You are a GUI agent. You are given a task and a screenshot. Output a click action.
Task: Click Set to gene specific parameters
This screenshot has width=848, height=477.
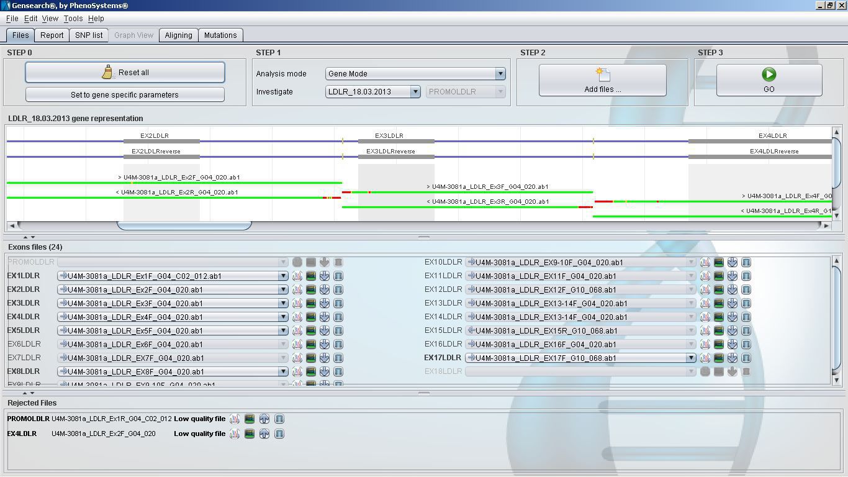tap(125, 94)
